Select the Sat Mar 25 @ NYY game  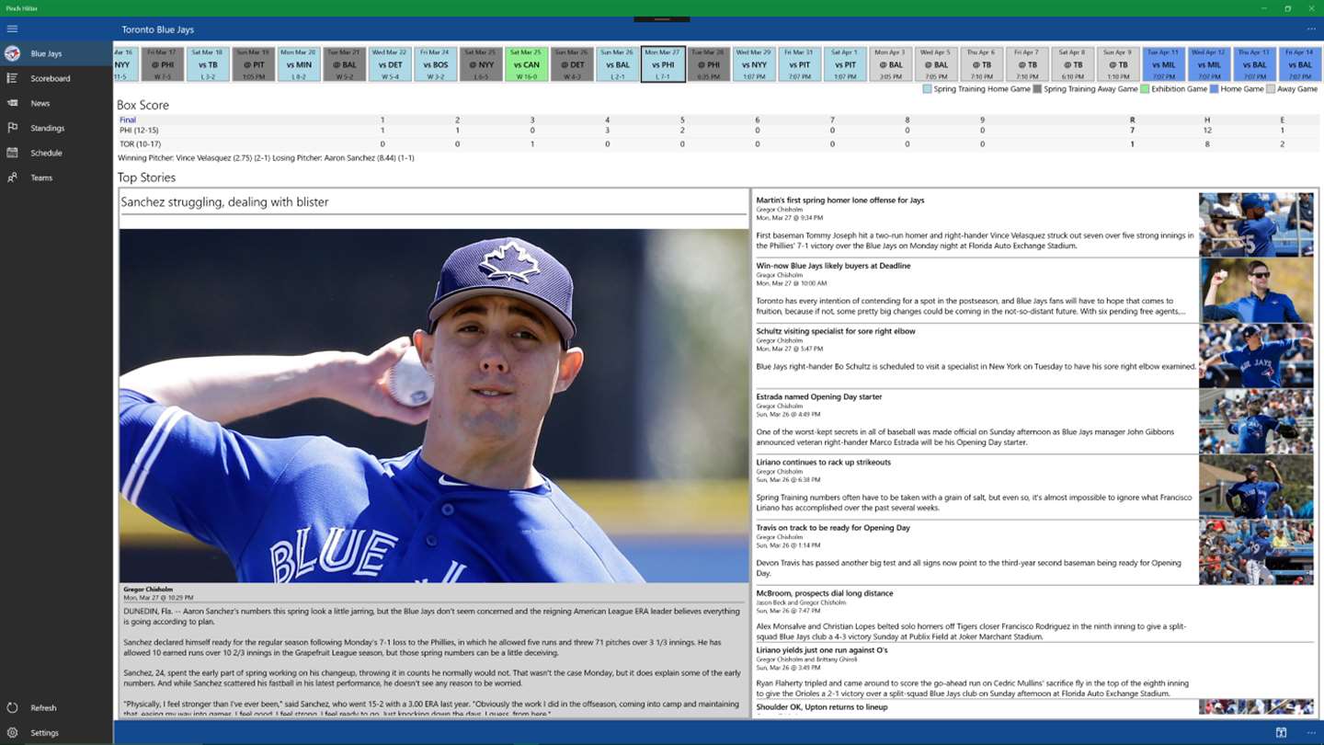coord(481,64)
